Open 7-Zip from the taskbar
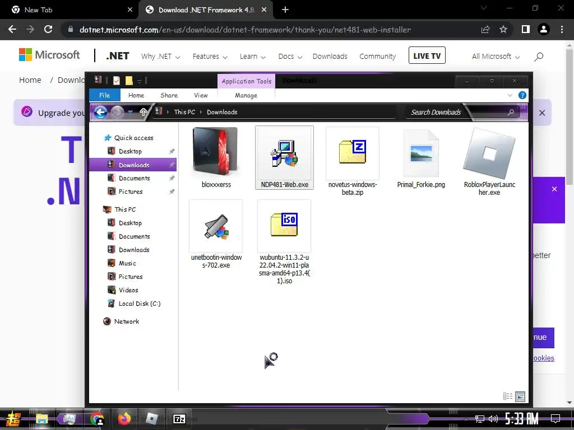Viewport: 574px width, 430px height. tap(179, 419)
